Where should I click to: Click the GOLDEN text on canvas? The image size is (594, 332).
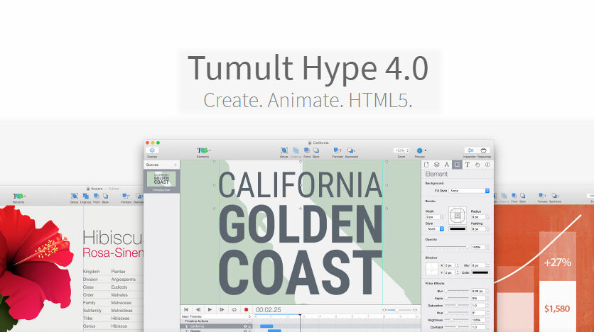301,225
